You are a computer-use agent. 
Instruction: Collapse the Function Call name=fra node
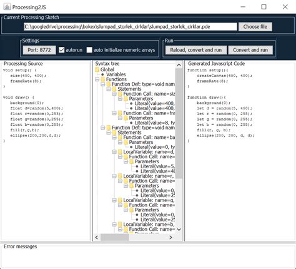(x=114, y=113)
